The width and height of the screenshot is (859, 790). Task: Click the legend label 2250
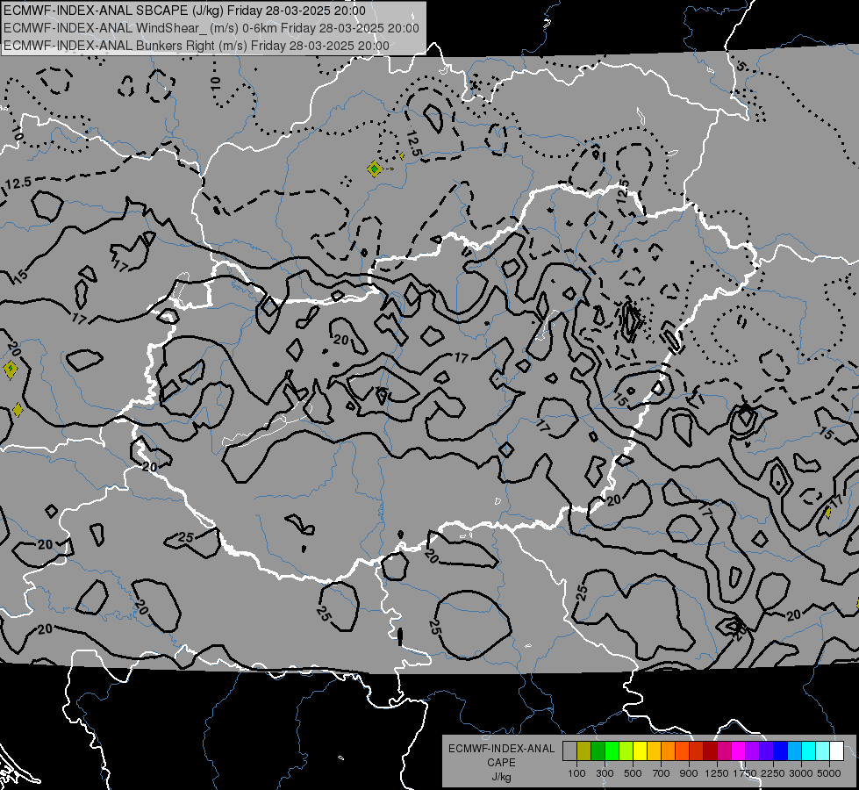coord(773,773)
